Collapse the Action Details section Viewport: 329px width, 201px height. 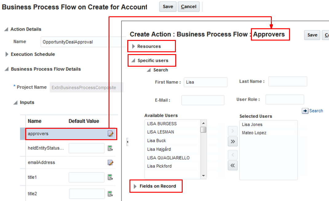click(7, 29)
